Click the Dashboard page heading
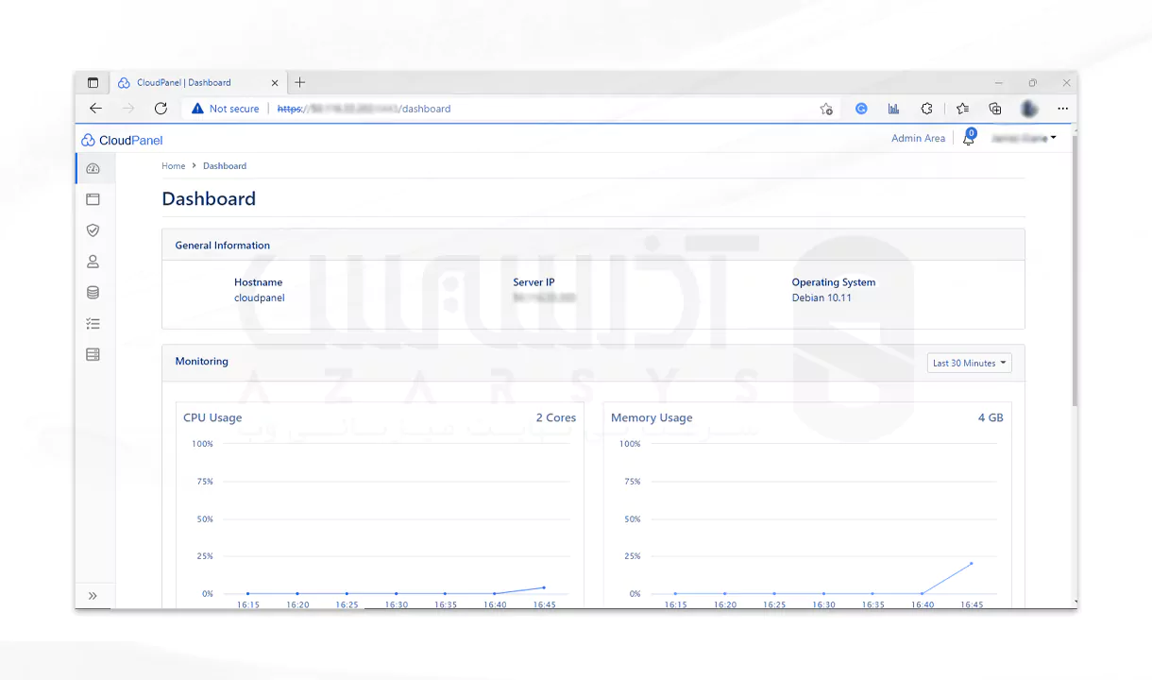The height and width of the screenshot is (680, 1152). [209, 199]
